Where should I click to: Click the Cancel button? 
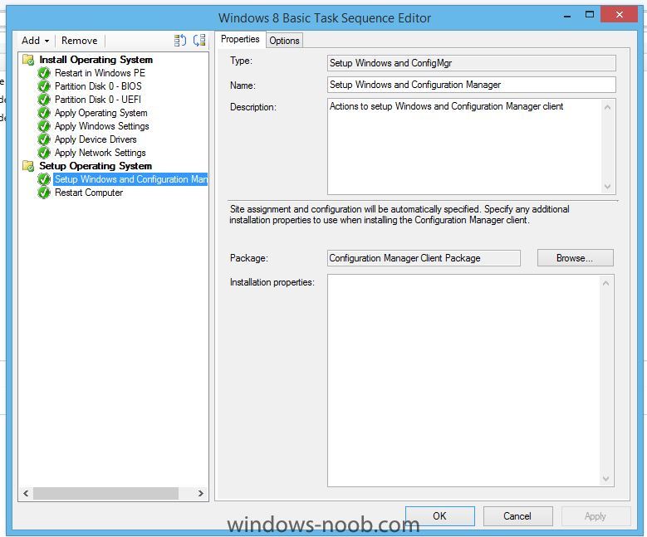click(x=517, y=516)
